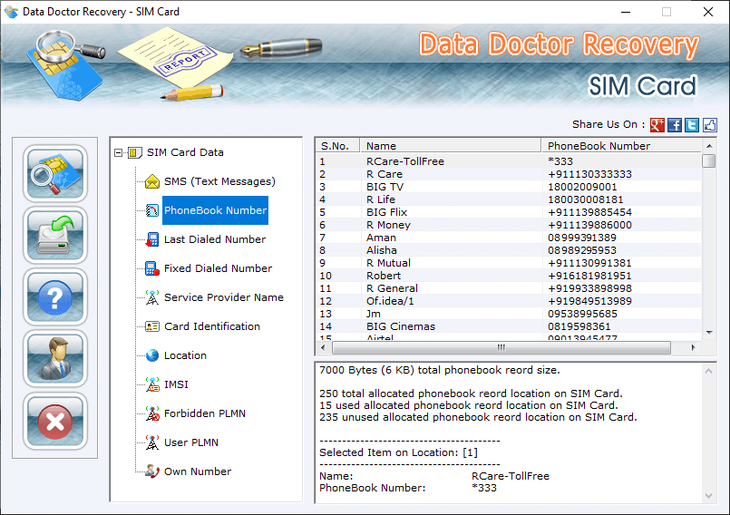Screen dimensions: 730x515
Task: Select the R Life contact row
Action: (509, 199)
